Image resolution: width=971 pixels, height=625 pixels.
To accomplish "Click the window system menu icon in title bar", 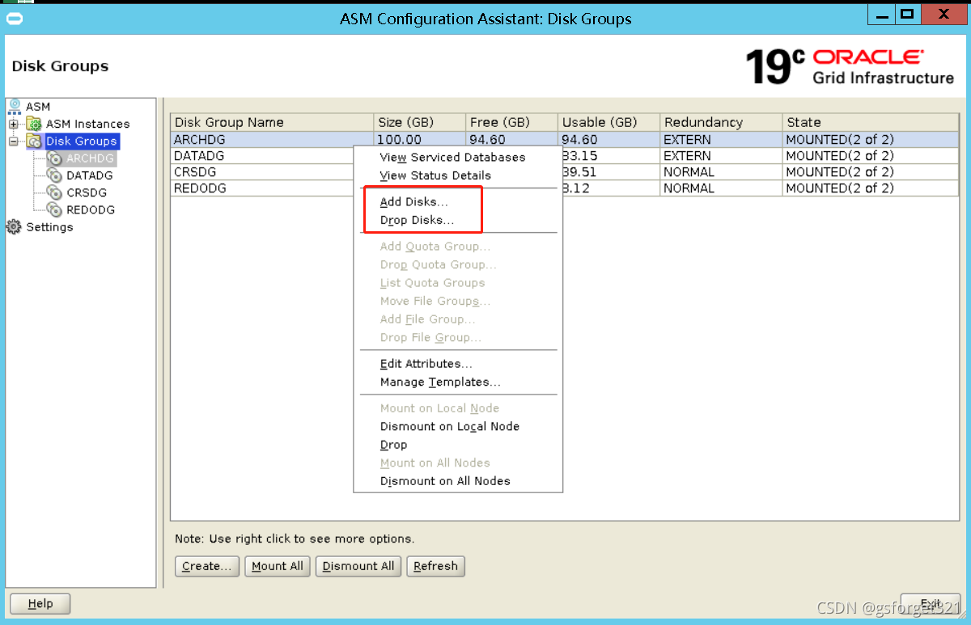I will (x=13, y=18).
